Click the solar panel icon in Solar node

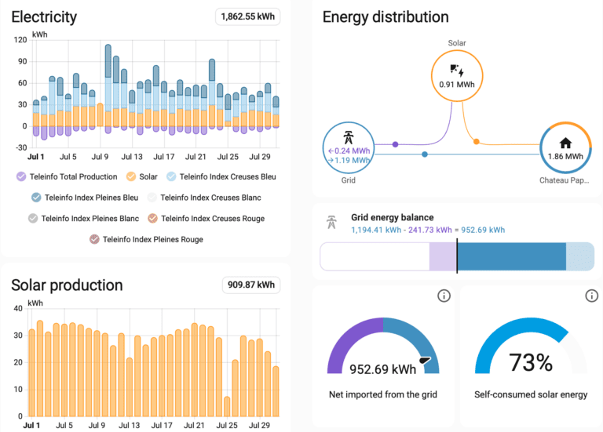457,71
